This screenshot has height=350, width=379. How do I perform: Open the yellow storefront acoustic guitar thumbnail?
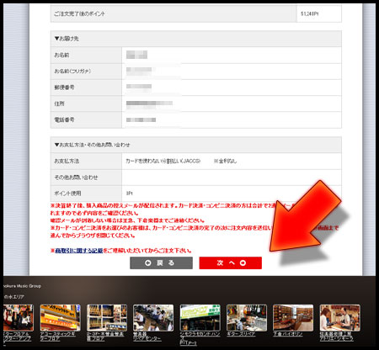[61, 318]
